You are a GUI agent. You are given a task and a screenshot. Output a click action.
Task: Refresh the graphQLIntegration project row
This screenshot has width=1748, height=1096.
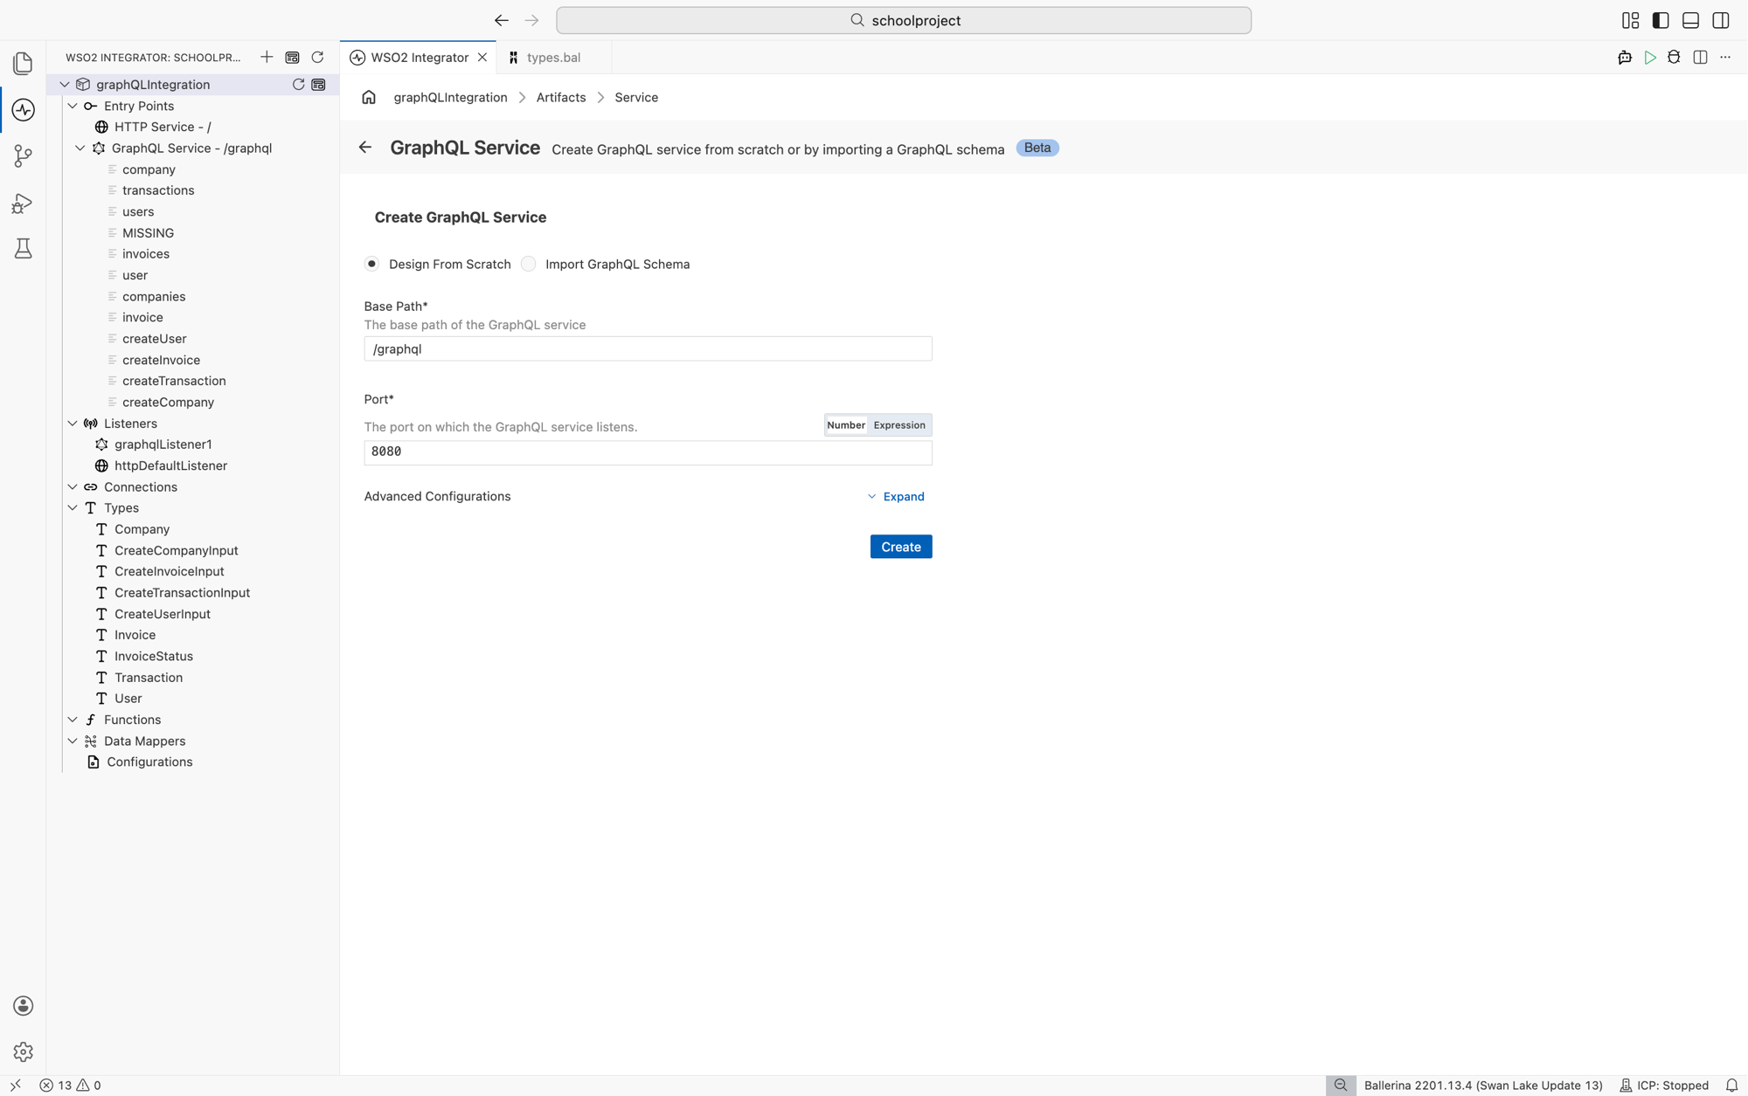tap(298, 85)
